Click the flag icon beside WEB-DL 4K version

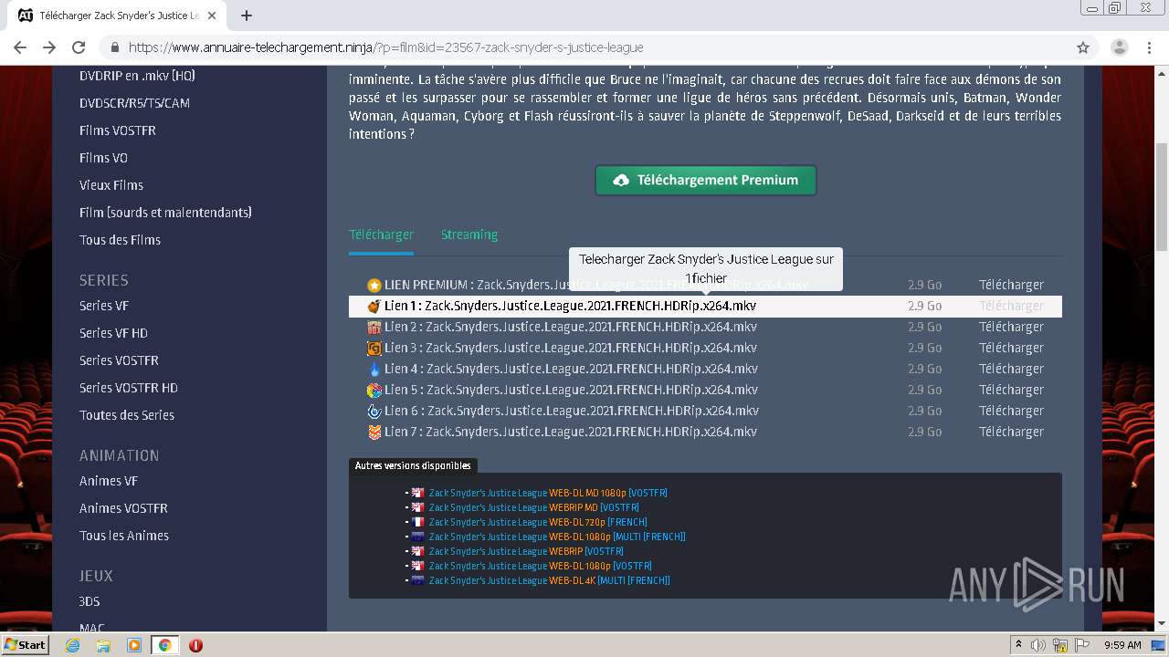click(417, 580)
